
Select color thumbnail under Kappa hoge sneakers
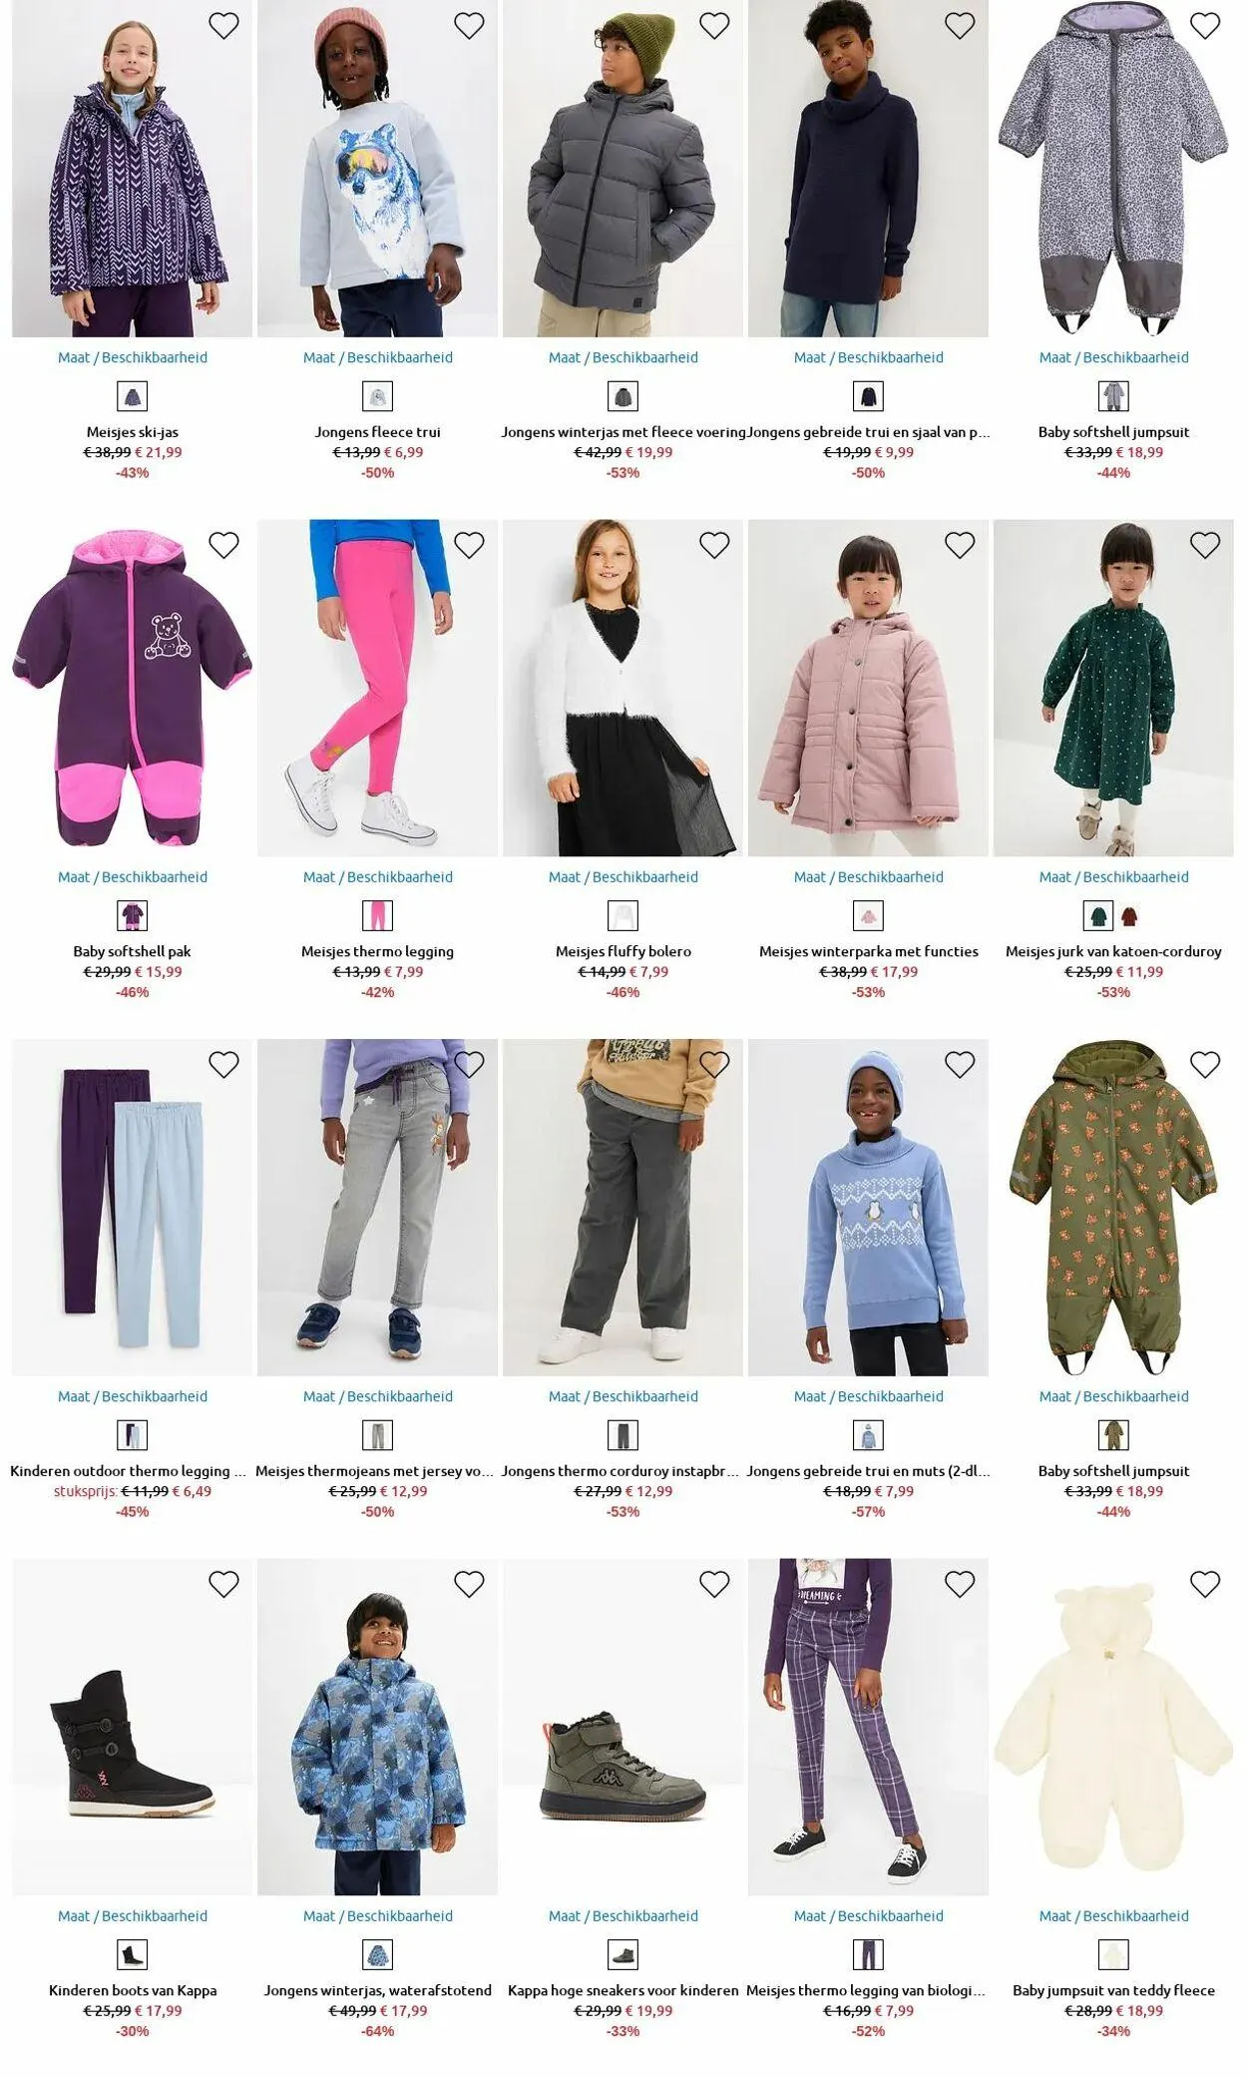(623, 1954)
